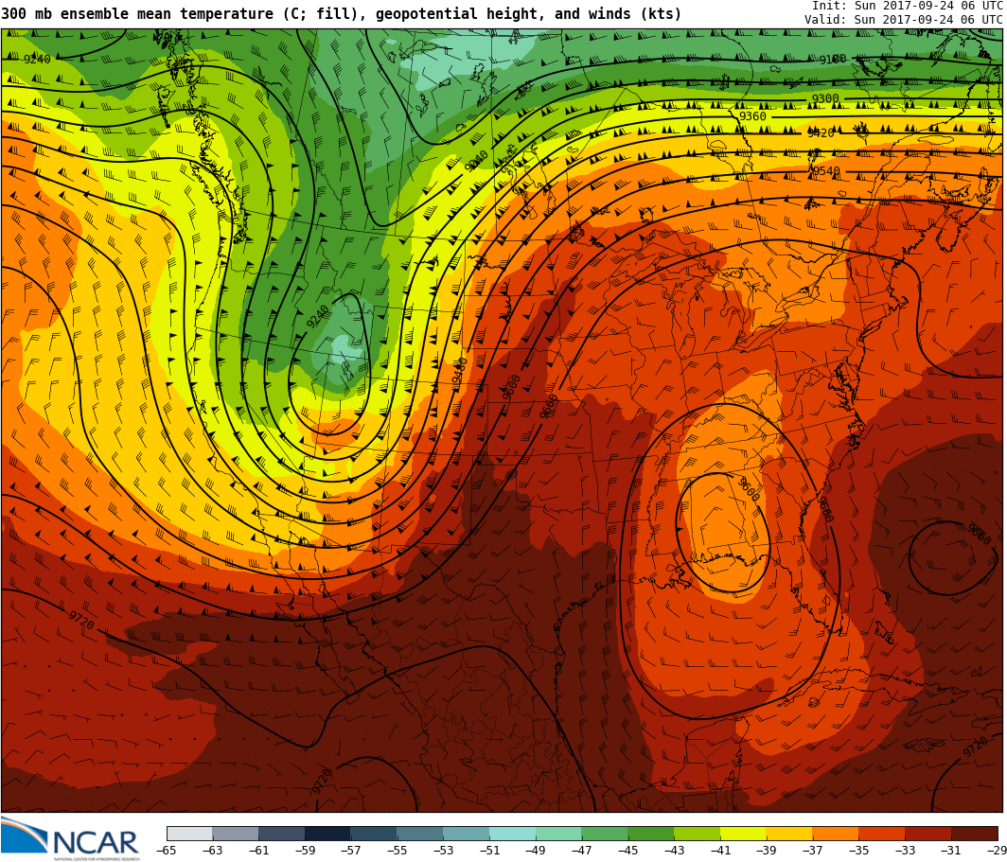Pick the mint -49 to -47 colorbar swatch
Image resolution: width=1007 pixels, height=862 pixels.
pos(559,833)
